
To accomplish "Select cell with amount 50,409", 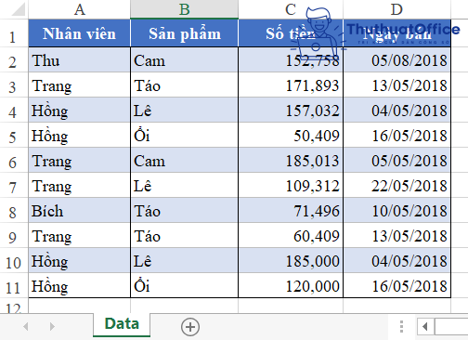I will 291,136.
